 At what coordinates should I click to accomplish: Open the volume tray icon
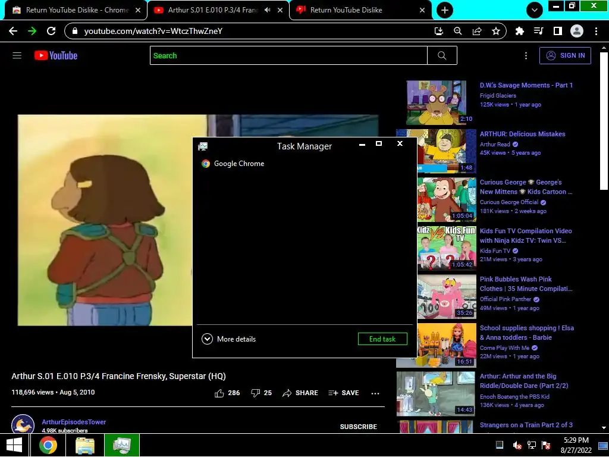point(517,445)
